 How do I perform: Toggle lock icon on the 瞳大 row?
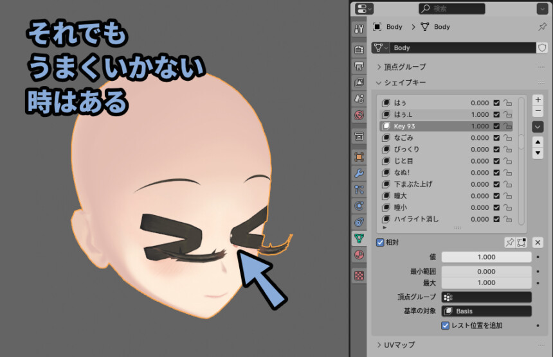click(507, 196)
